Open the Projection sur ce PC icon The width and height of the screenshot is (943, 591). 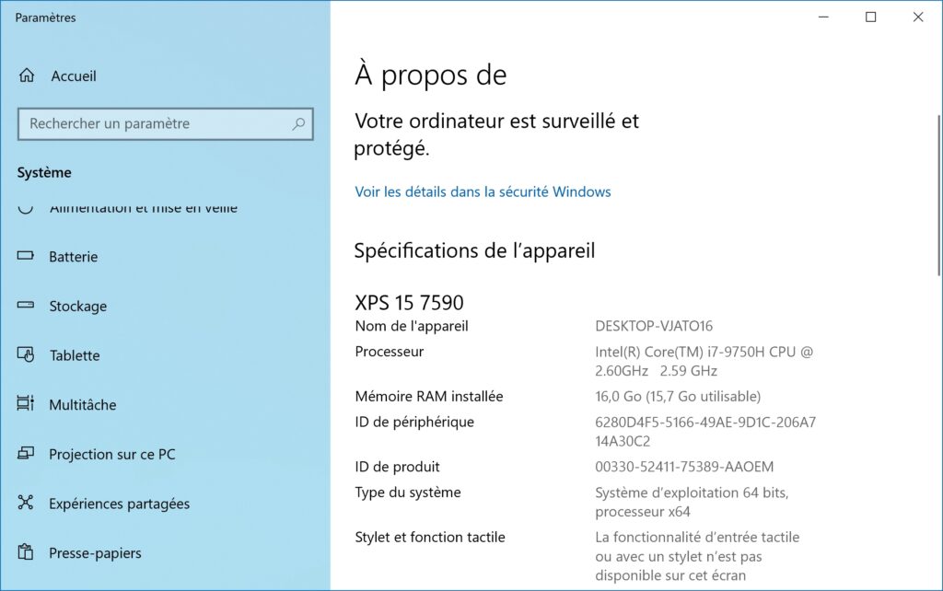[x=25, y=453]
